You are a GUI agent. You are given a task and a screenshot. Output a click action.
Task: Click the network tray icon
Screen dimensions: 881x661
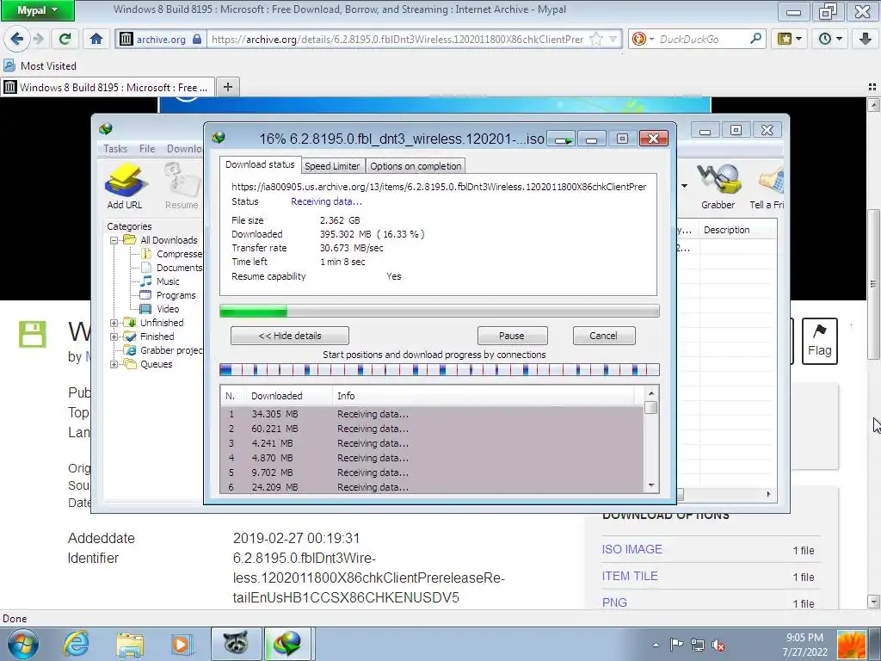pyautogui.click(x=697, y=645)
